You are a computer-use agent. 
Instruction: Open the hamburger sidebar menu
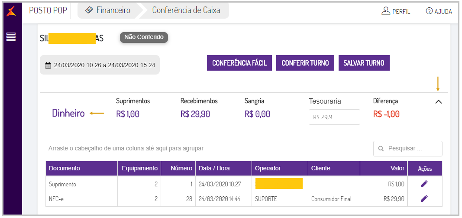11,37
